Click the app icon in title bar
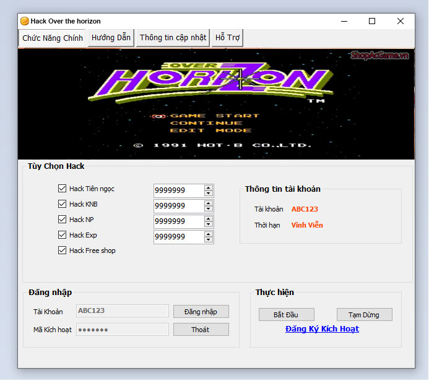This screenshot has width=429, height=381. pos(25,21)
